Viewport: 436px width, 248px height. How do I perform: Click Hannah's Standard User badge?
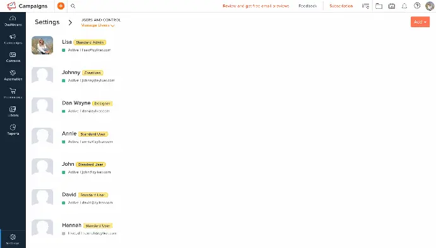click(98, 225)
